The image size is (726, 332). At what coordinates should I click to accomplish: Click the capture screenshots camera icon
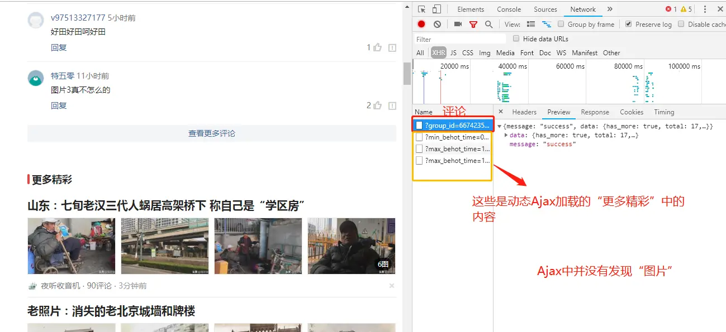click(x=458, y=24)
